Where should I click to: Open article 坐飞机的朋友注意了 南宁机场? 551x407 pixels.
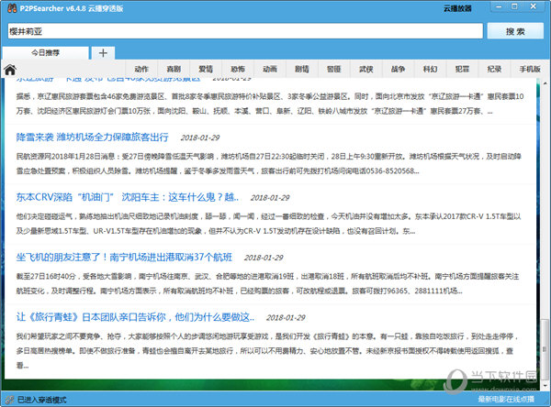(x=124, y=258)
